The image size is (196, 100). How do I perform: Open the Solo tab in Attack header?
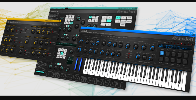[x=52, y=8]
